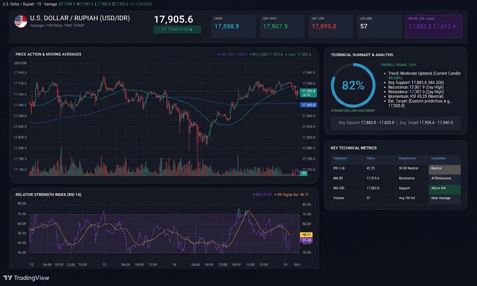Click the large 17,905.6 current price
477x286 pixels.
[x=174, y=19]
